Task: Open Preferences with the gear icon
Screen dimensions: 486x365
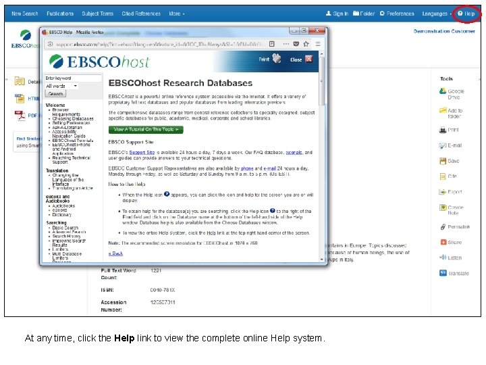Action: pos(397,14)
